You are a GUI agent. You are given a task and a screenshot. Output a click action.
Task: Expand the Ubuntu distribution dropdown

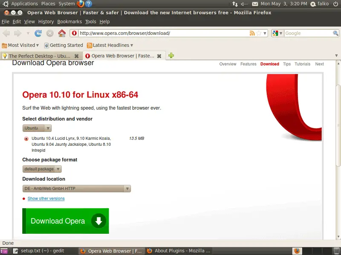pos(37,128)
